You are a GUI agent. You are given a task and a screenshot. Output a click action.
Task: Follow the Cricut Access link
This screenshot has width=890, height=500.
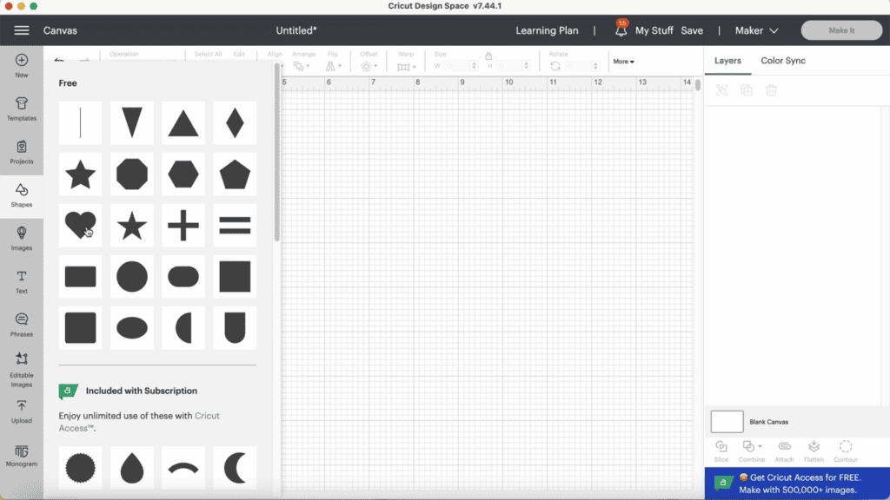point(139,422)
